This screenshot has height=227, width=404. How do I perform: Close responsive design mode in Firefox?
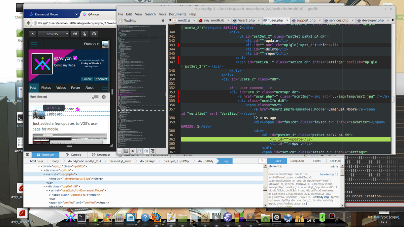click(32, 34)
